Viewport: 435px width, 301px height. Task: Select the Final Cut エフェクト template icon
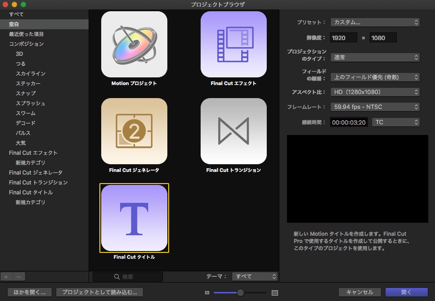click(233, 44)
